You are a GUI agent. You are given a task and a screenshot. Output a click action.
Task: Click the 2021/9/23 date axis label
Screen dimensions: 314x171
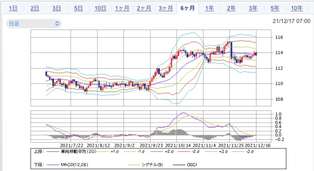point(152,146)
